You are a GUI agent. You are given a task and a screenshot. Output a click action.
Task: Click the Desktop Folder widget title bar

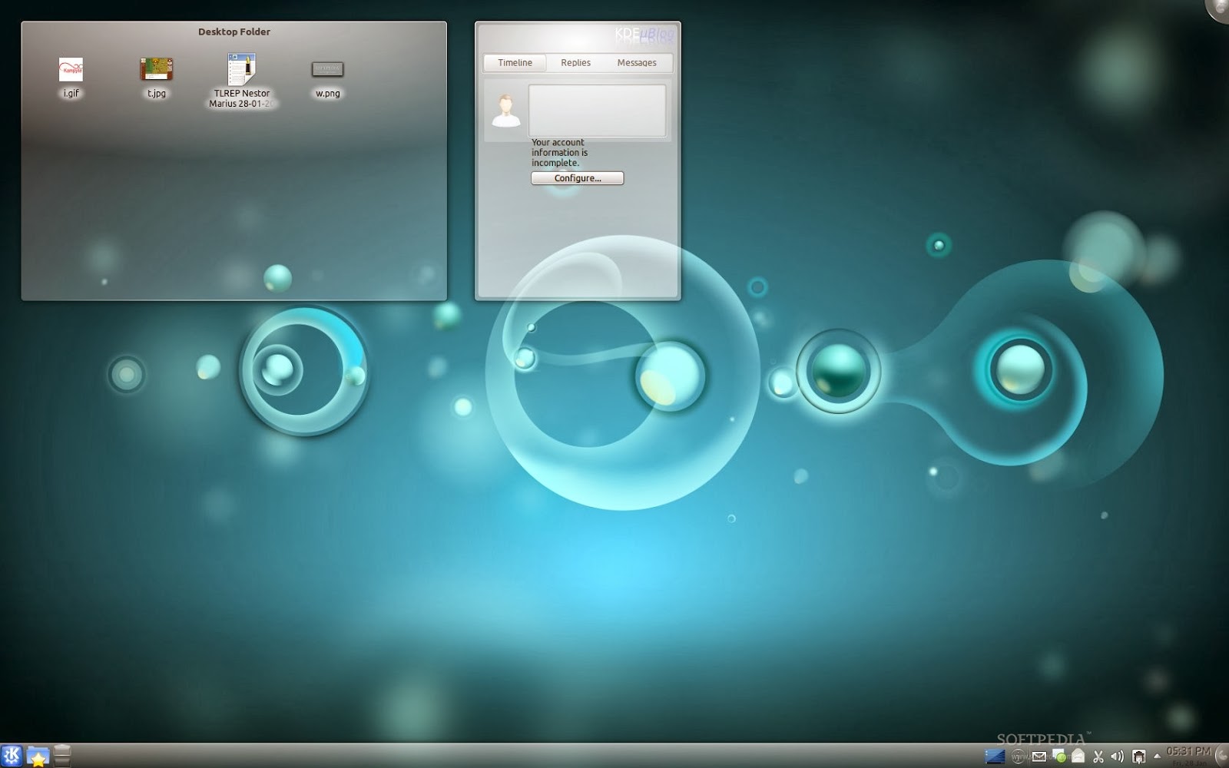click(234, 31)
